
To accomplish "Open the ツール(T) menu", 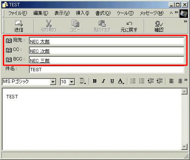I will 125,13.
